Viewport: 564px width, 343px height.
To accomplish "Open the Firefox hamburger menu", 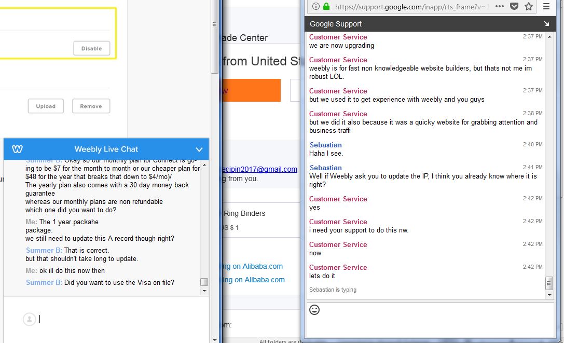I will 546,6.
